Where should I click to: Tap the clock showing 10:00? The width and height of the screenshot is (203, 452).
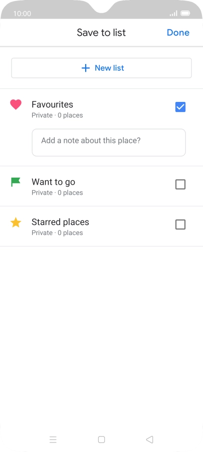(x=22, y=14)
